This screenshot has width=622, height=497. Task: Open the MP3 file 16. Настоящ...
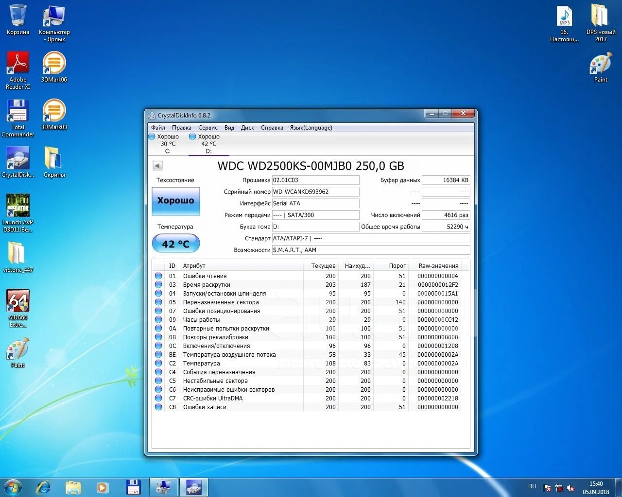(x=564, y=23)
